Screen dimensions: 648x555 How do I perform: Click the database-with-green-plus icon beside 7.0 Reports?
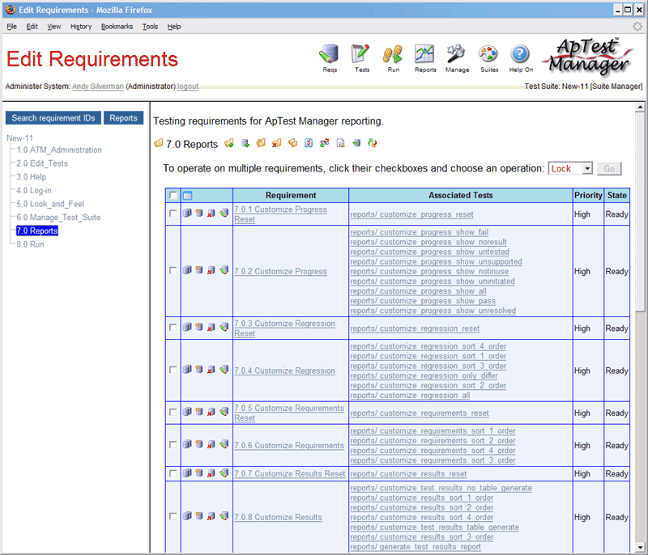(x=245, y=143)
